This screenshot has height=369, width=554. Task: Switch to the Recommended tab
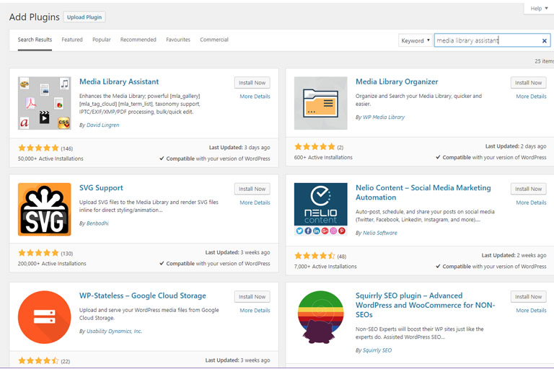(x=138, y=40)
